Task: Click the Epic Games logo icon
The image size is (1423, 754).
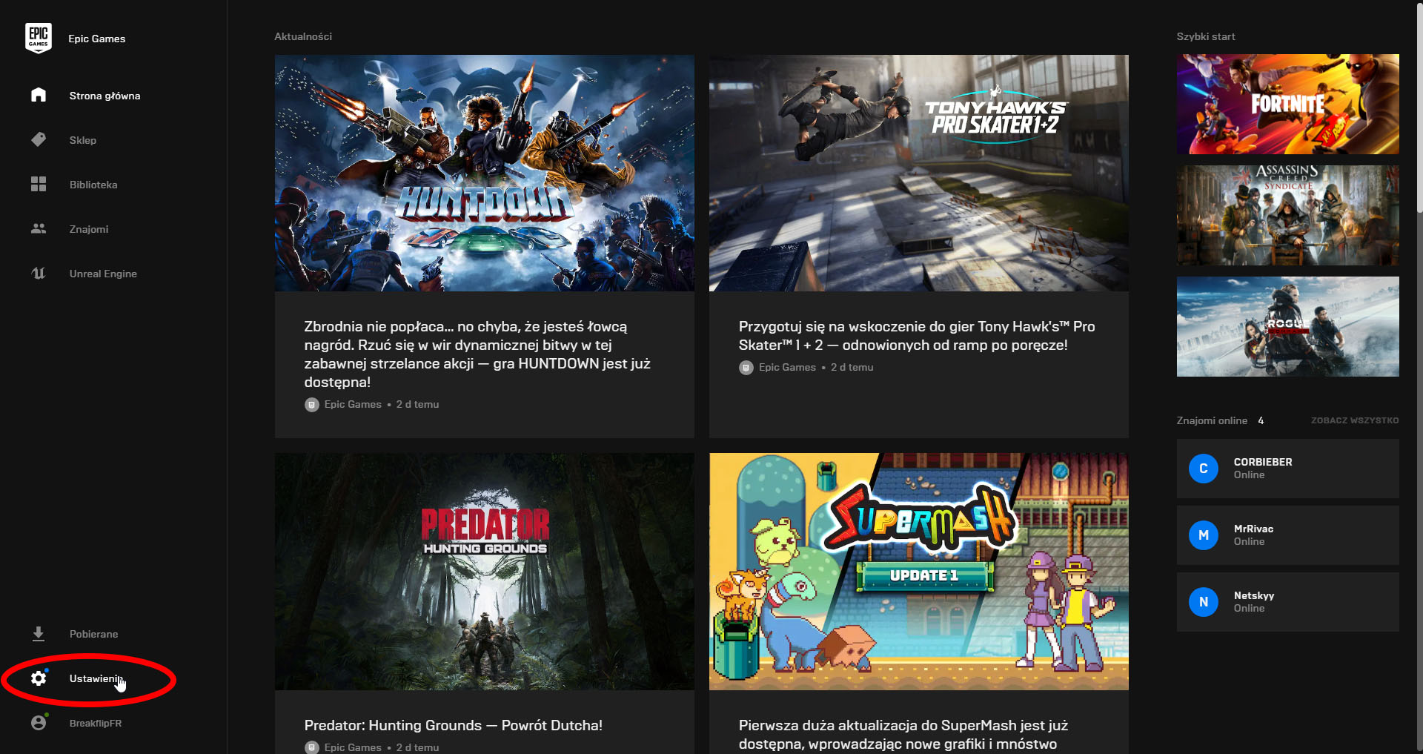Action: pyautogui.click(x=39, y=38)
